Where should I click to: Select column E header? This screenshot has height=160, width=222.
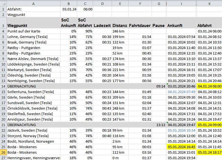(120, 4)
